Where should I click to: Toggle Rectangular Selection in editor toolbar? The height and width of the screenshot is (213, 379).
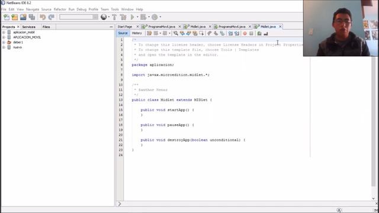coord(201,33)
